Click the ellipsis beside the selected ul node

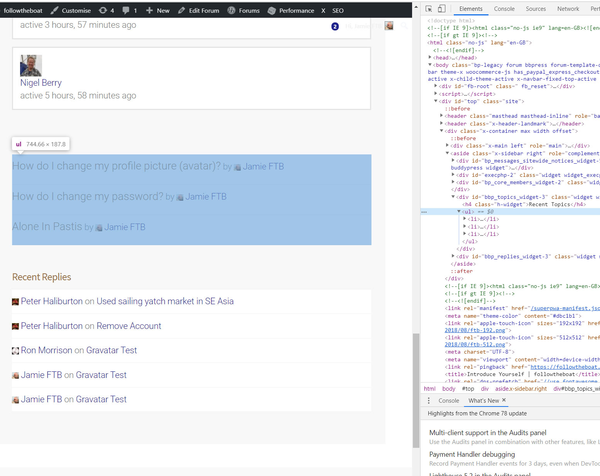click(x=424, y=212)
